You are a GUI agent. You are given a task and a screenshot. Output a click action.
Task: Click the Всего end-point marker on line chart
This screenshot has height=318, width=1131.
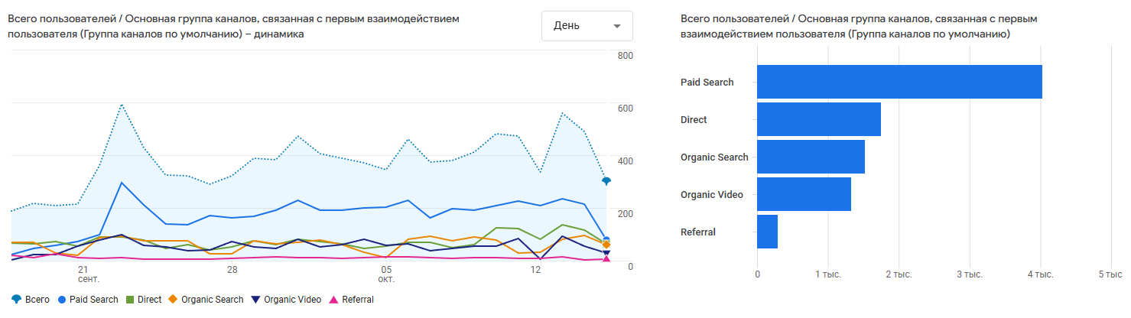pos(606,181)
